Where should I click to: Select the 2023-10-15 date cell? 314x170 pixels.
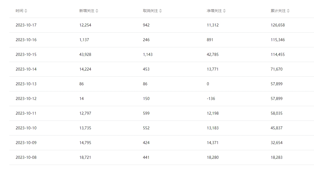[26, 55]
